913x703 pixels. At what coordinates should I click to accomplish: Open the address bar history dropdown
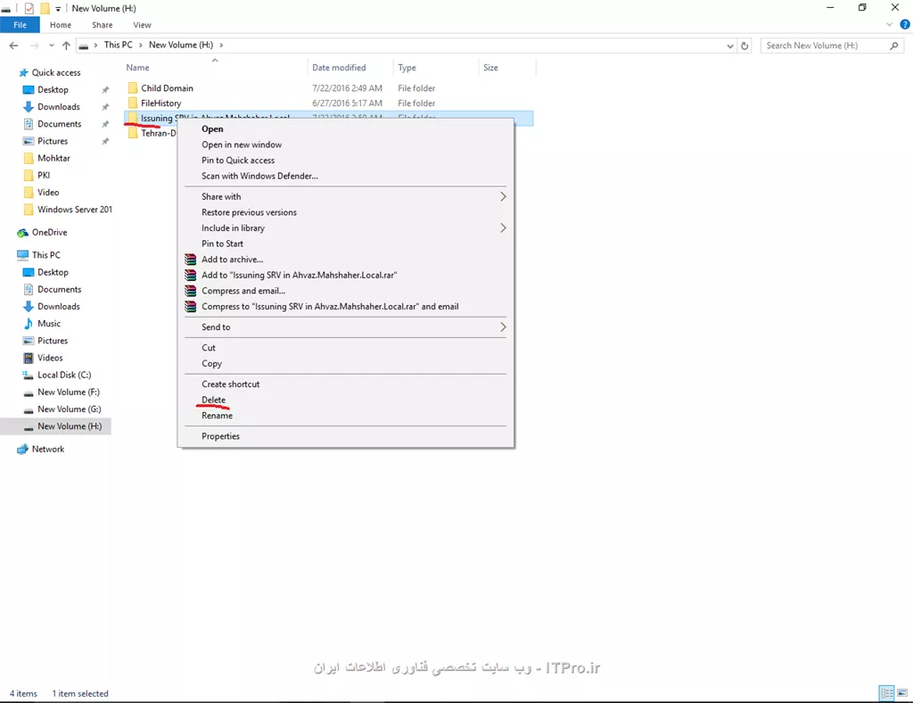(x=731, y=45)
